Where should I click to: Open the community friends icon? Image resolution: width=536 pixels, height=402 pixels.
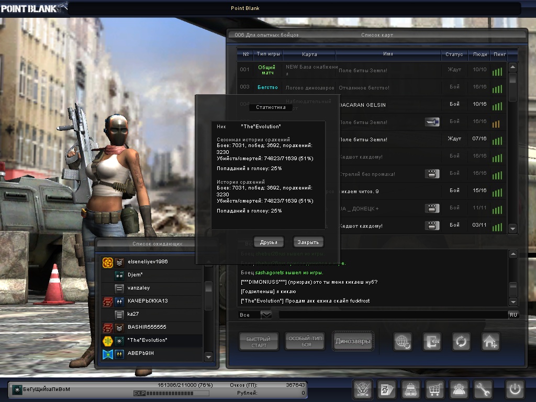(x=459, y=389)
